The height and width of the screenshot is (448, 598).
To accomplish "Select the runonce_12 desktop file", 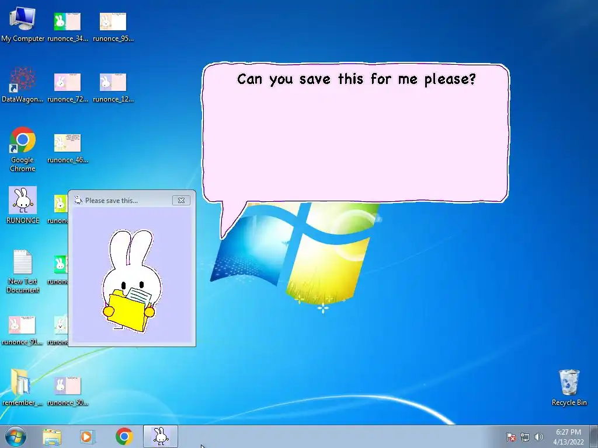I will [x=113, y=87].
